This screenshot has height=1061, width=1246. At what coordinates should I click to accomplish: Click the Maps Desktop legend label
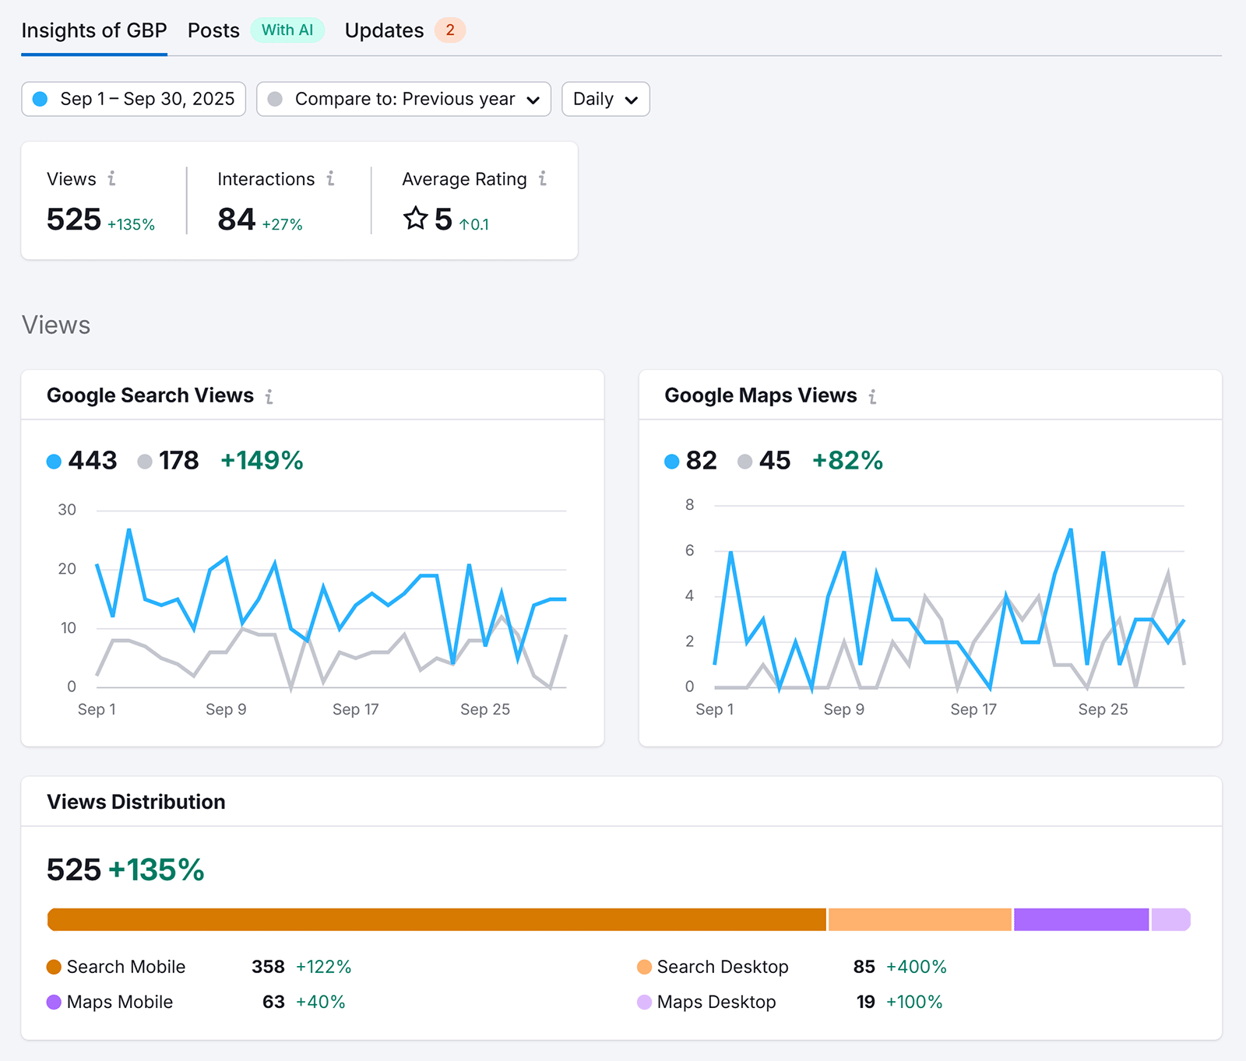[716, 1002]
